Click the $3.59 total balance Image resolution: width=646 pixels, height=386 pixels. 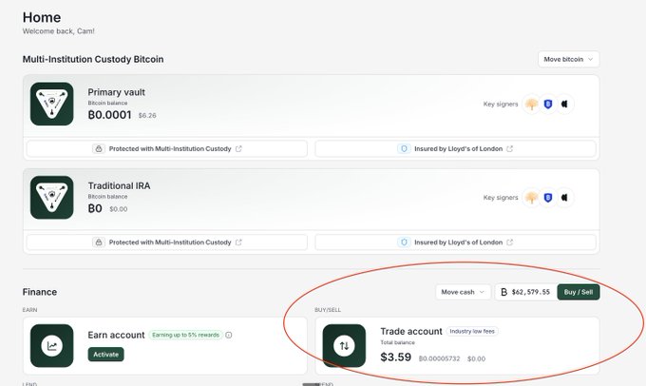point(395,357)
